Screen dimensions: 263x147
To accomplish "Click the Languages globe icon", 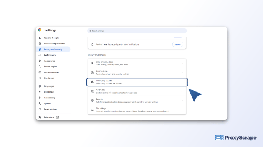I will click(x=40, y=86).
